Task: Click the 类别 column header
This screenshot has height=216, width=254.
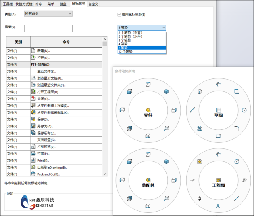Action: tap(18, 42)
